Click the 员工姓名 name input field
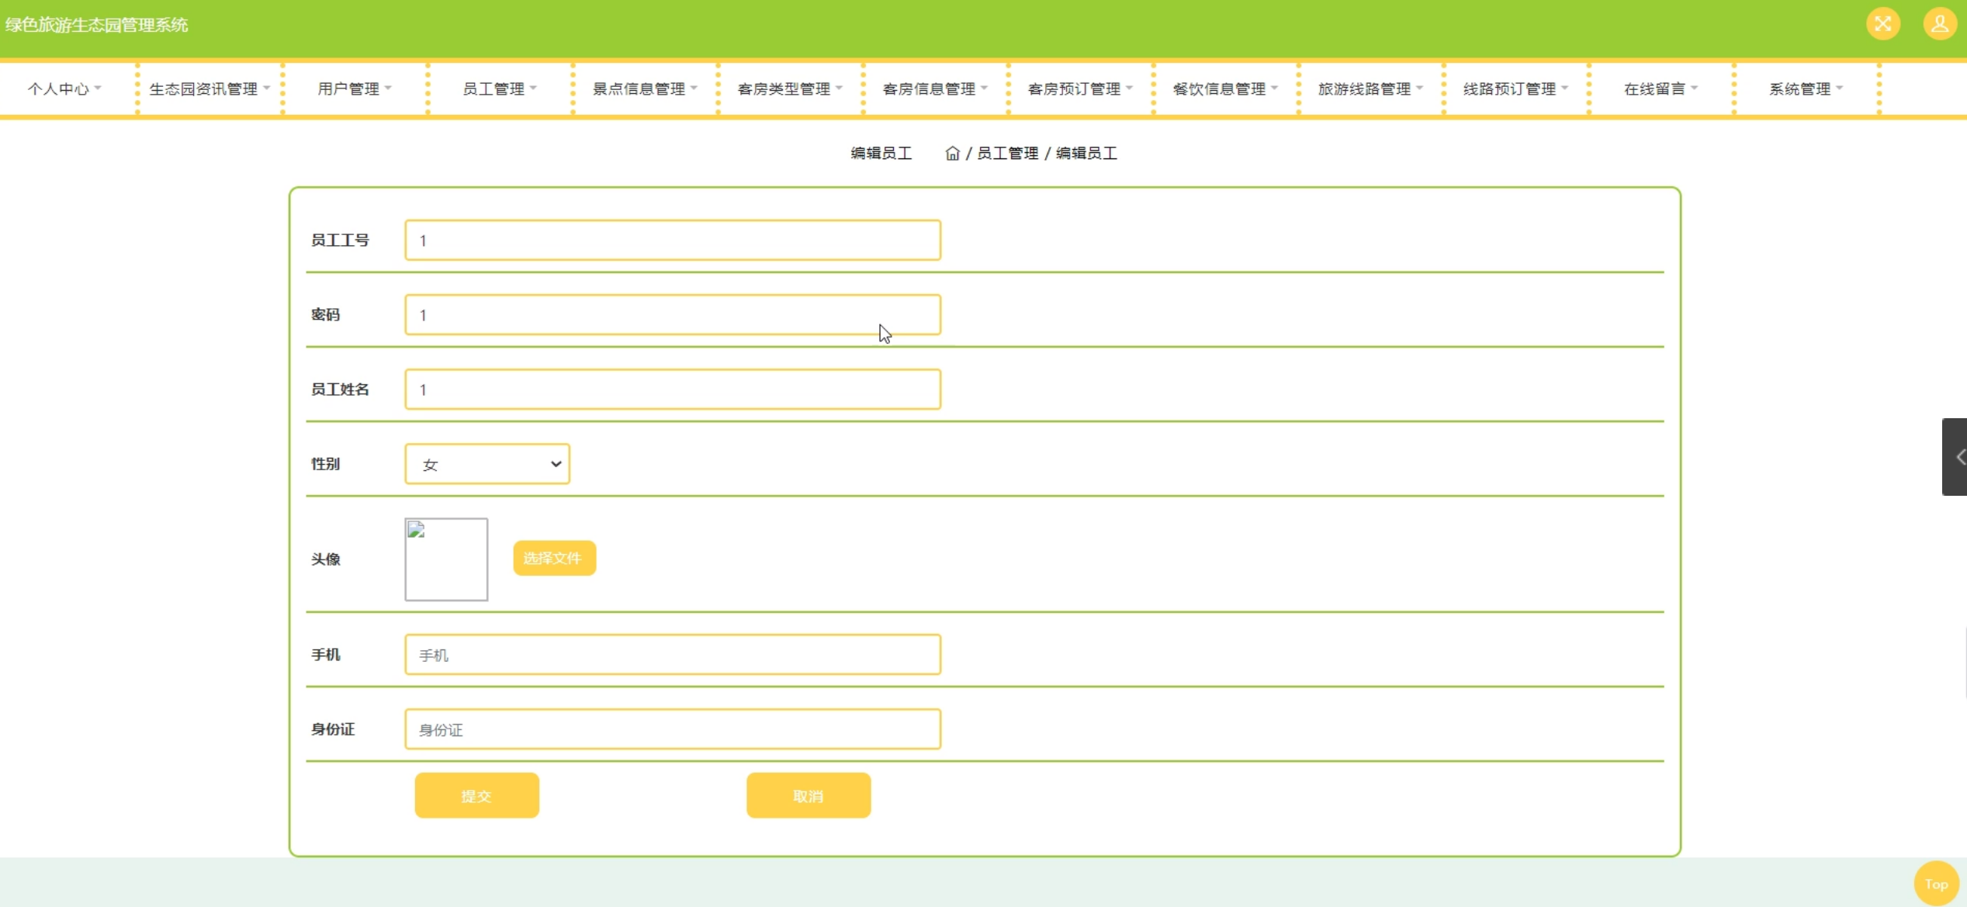Viewport: 1967px width, 907px height. click(x=672, y=389)
